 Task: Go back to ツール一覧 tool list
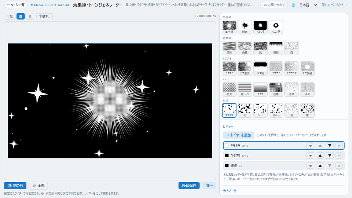click(x=16, y=5)
